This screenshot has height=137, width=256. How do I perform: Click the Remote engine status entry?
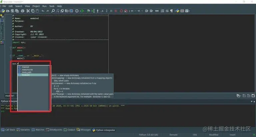(173, 135)
